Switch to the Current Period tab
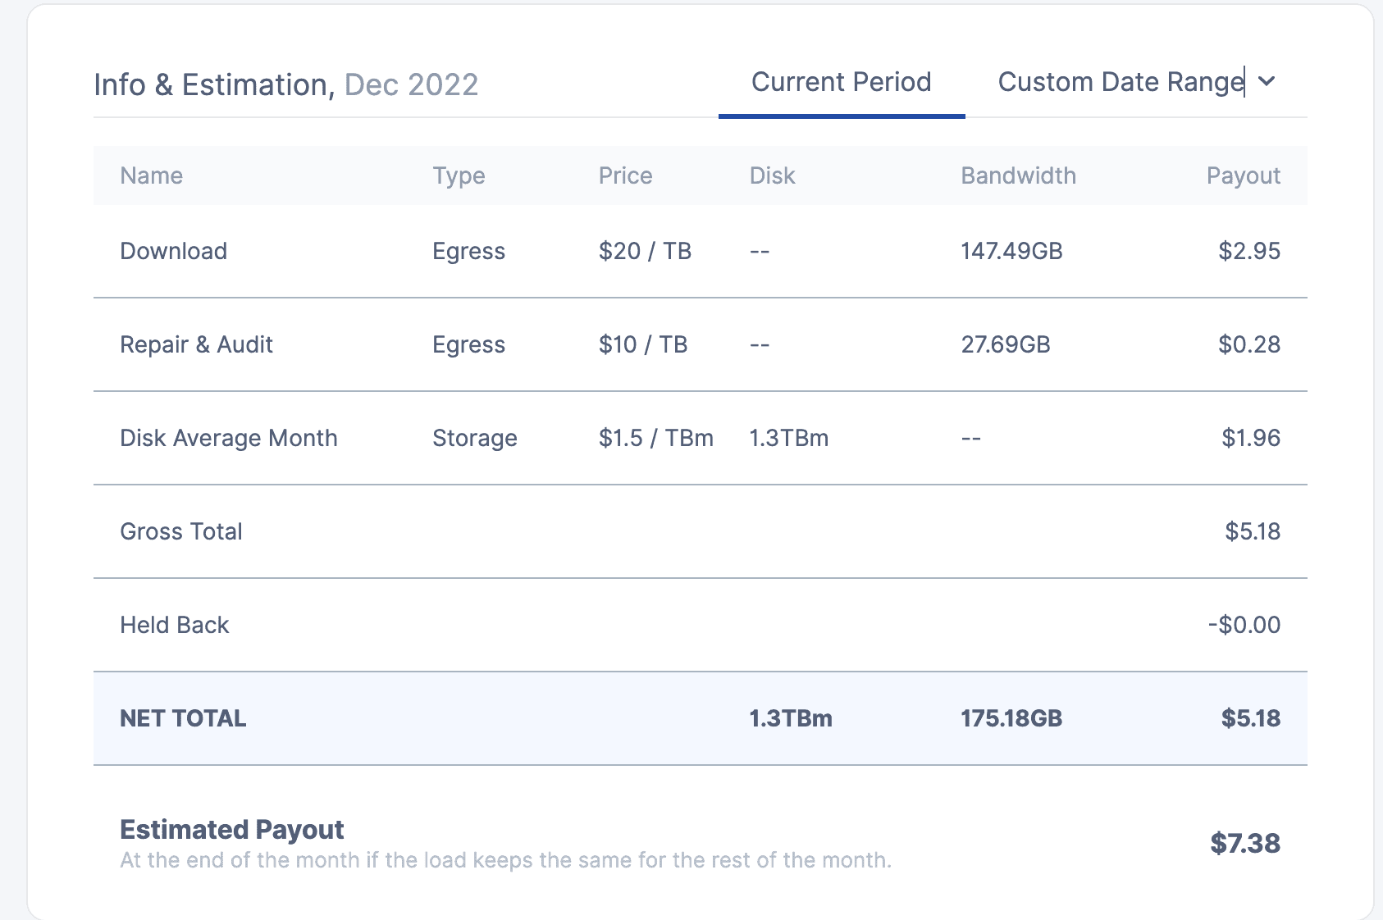Image resolution: width=1383 pixels, height=920 pixels. pos(841,82)
